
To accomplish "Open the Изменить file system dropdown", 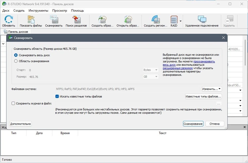I will click(212, 89).
